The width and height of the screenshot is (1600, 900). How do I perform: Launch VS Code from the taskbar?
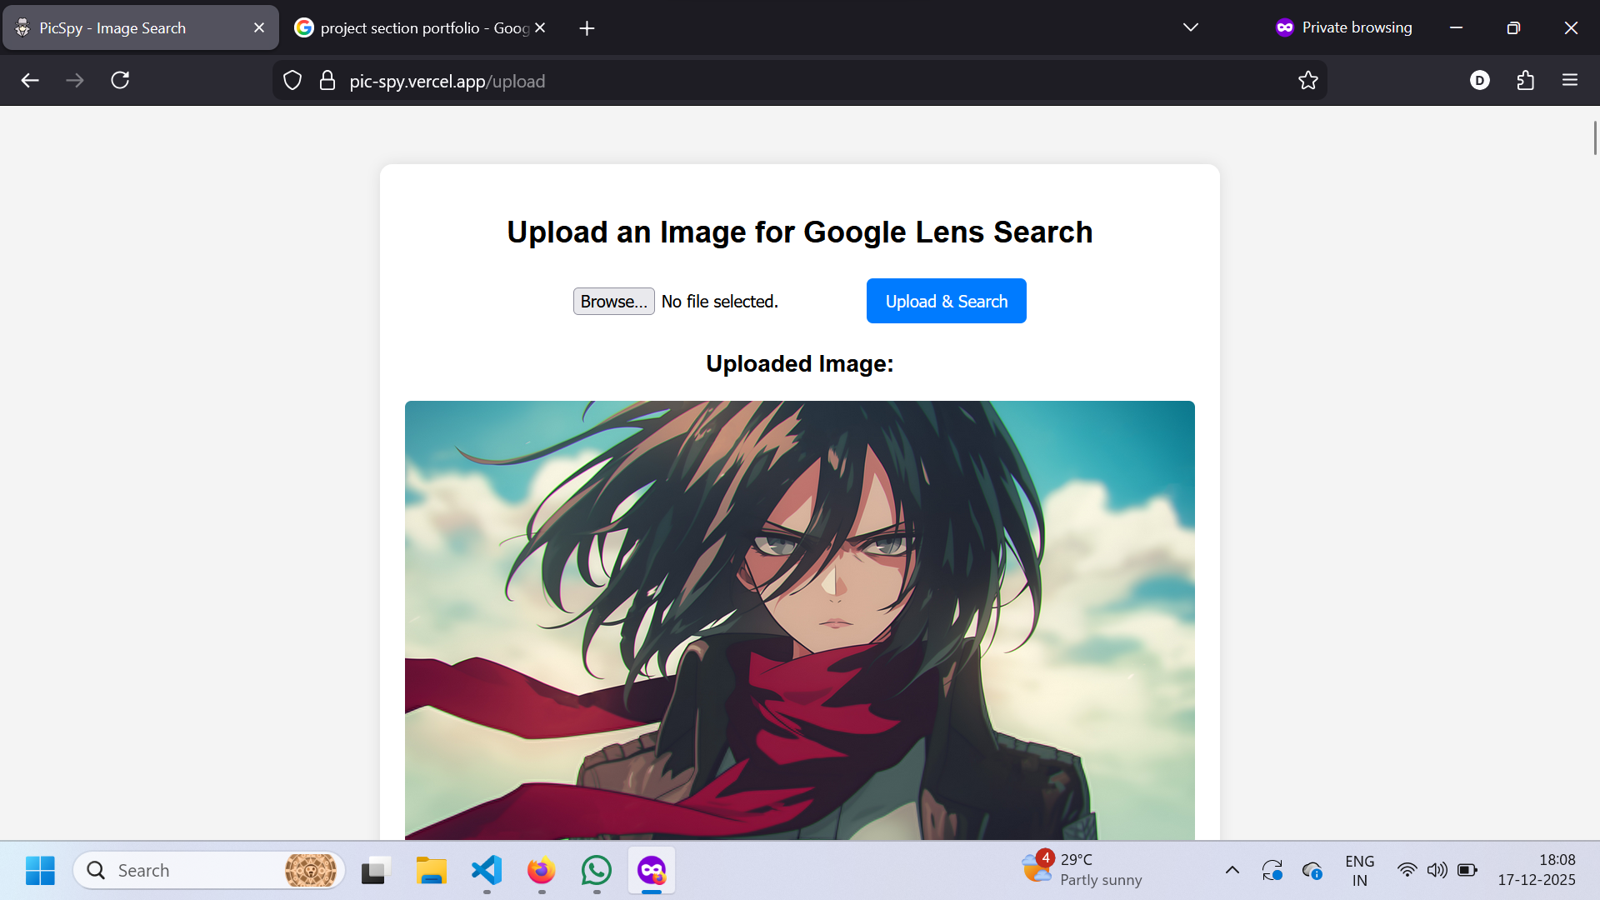[x=486, y=870]
